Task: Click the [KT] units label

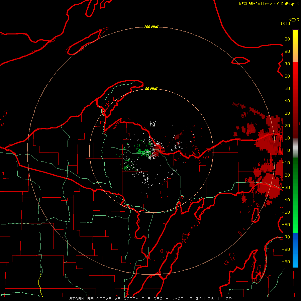Action: (x=285, y=23)
